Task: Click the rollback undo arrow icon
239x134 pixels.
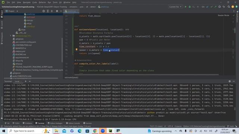Action: (224, 7)
